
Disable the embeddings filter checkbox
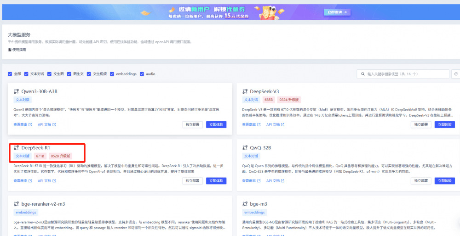112,74
